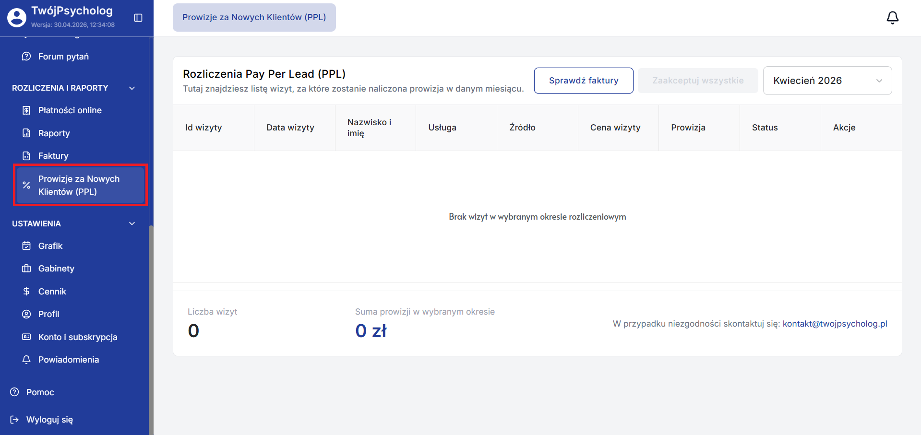Viewport: 921px width, 435px height.
Task: Collapse the ROZLICZENIA I RAPORTY section
Action: (x=132, y=88)
